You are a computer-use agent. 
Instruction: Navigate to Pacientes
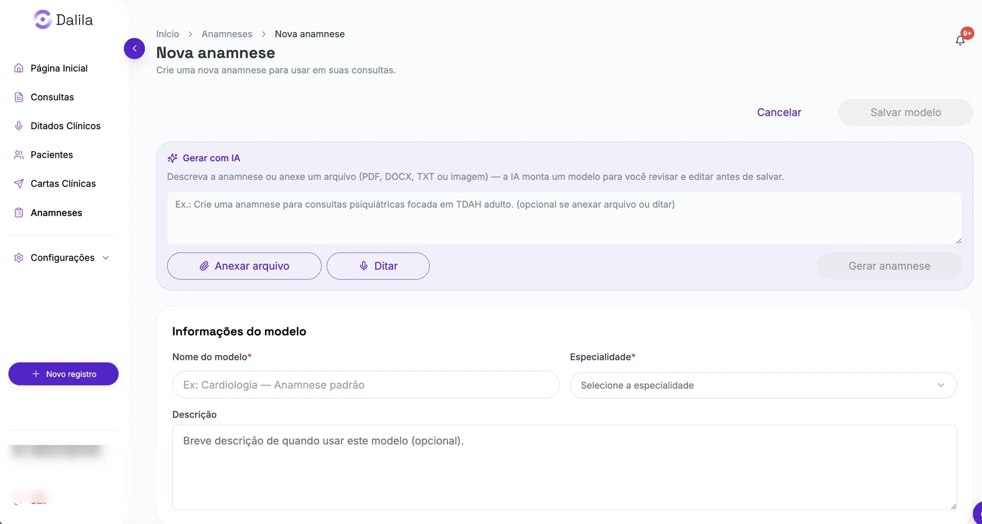52,155
